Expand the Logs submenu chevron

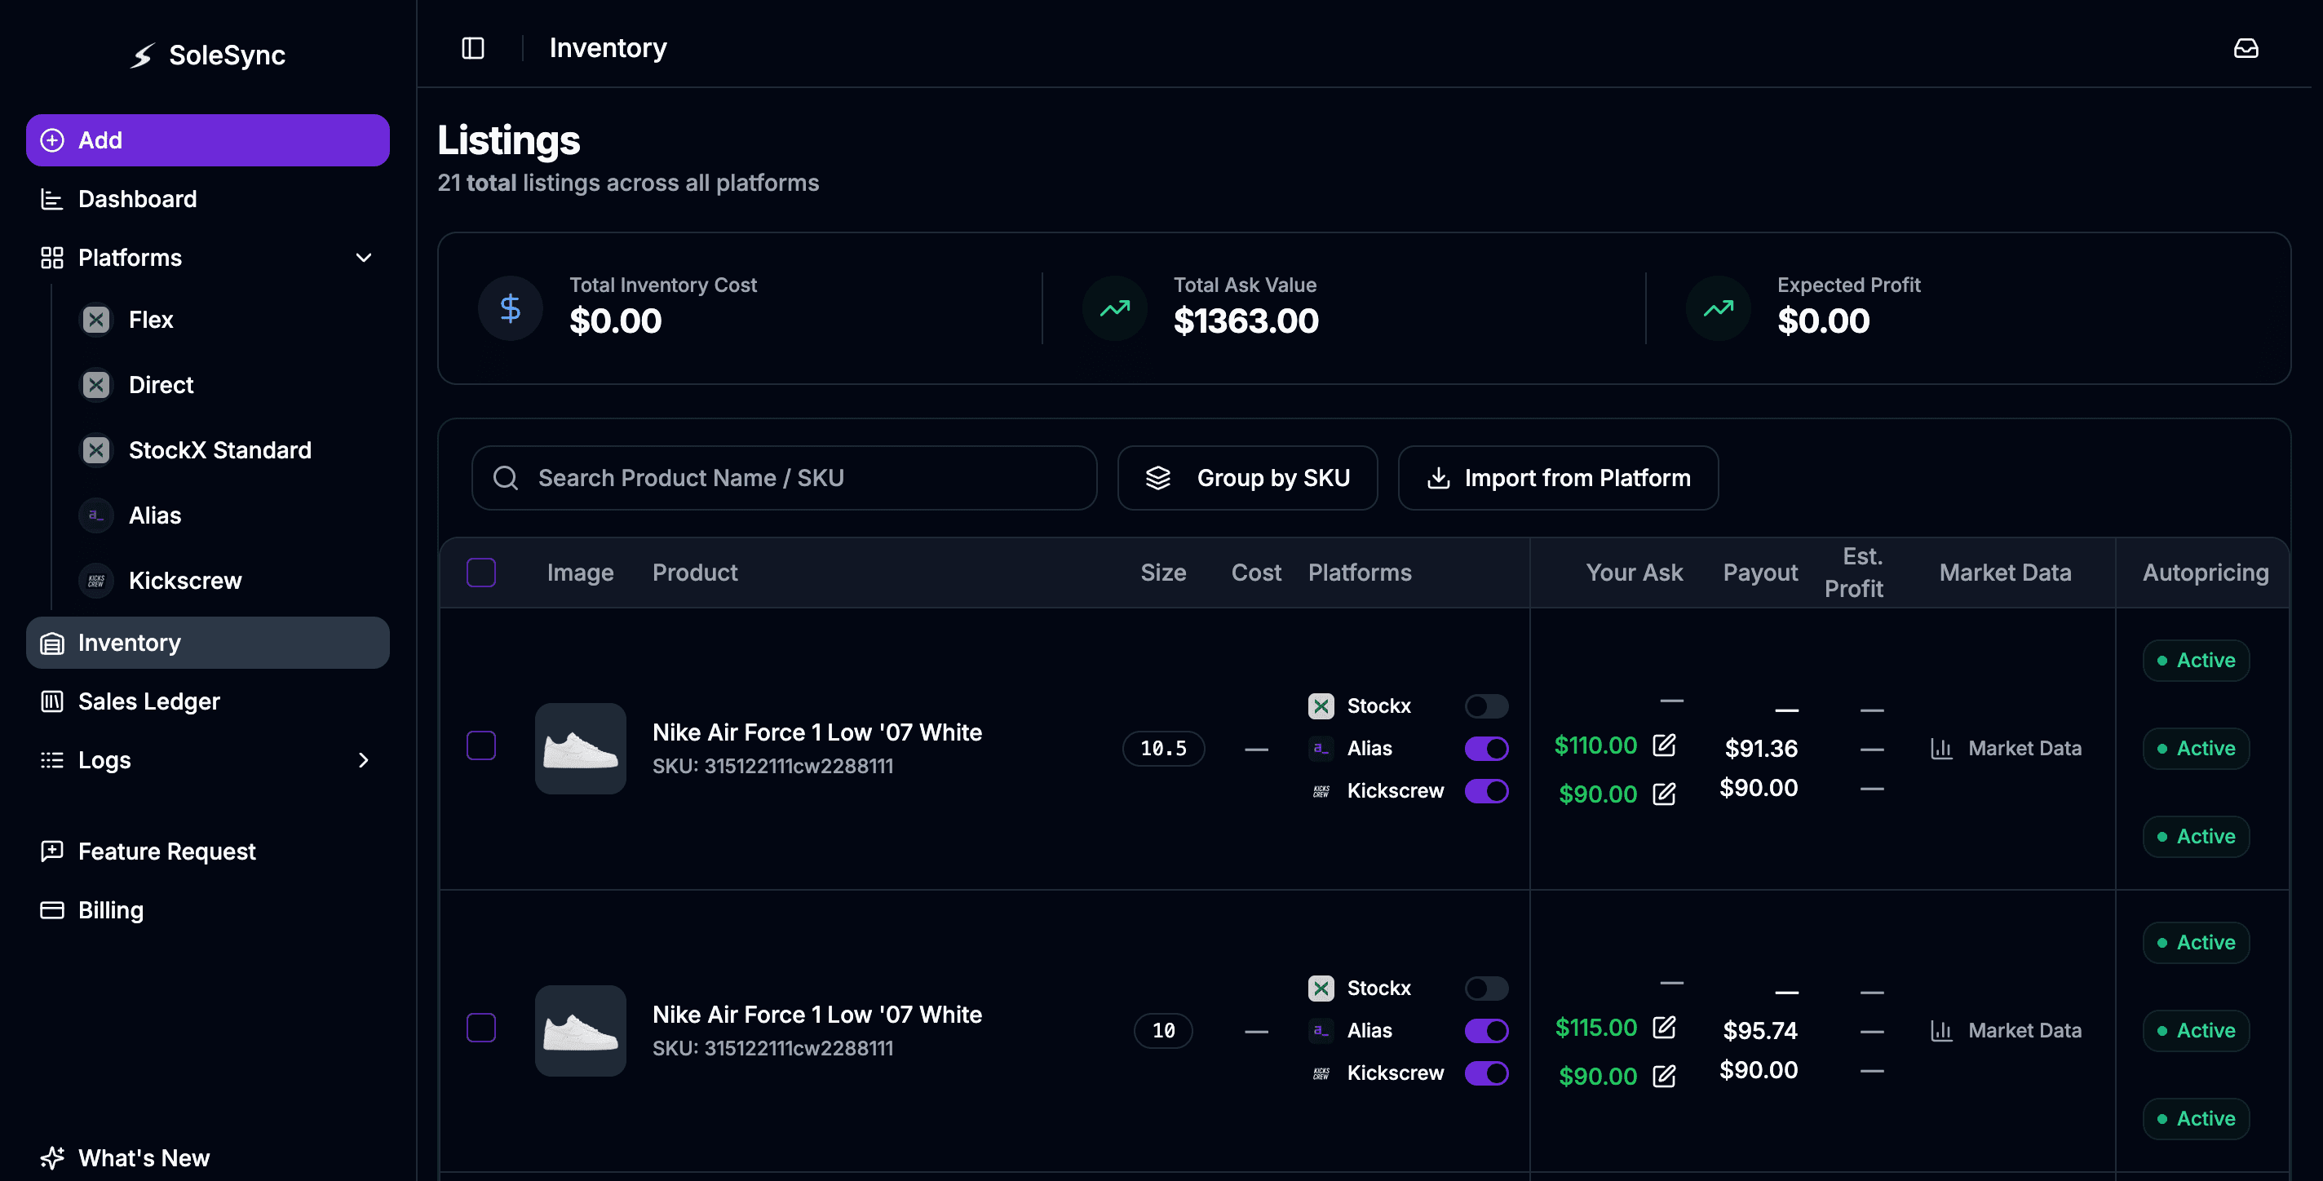pos(364,760)
